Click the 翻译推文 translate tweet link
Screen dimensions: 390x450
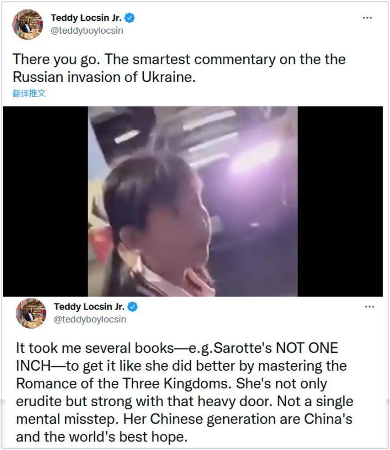pyautogui.click(x=29, y=93)
